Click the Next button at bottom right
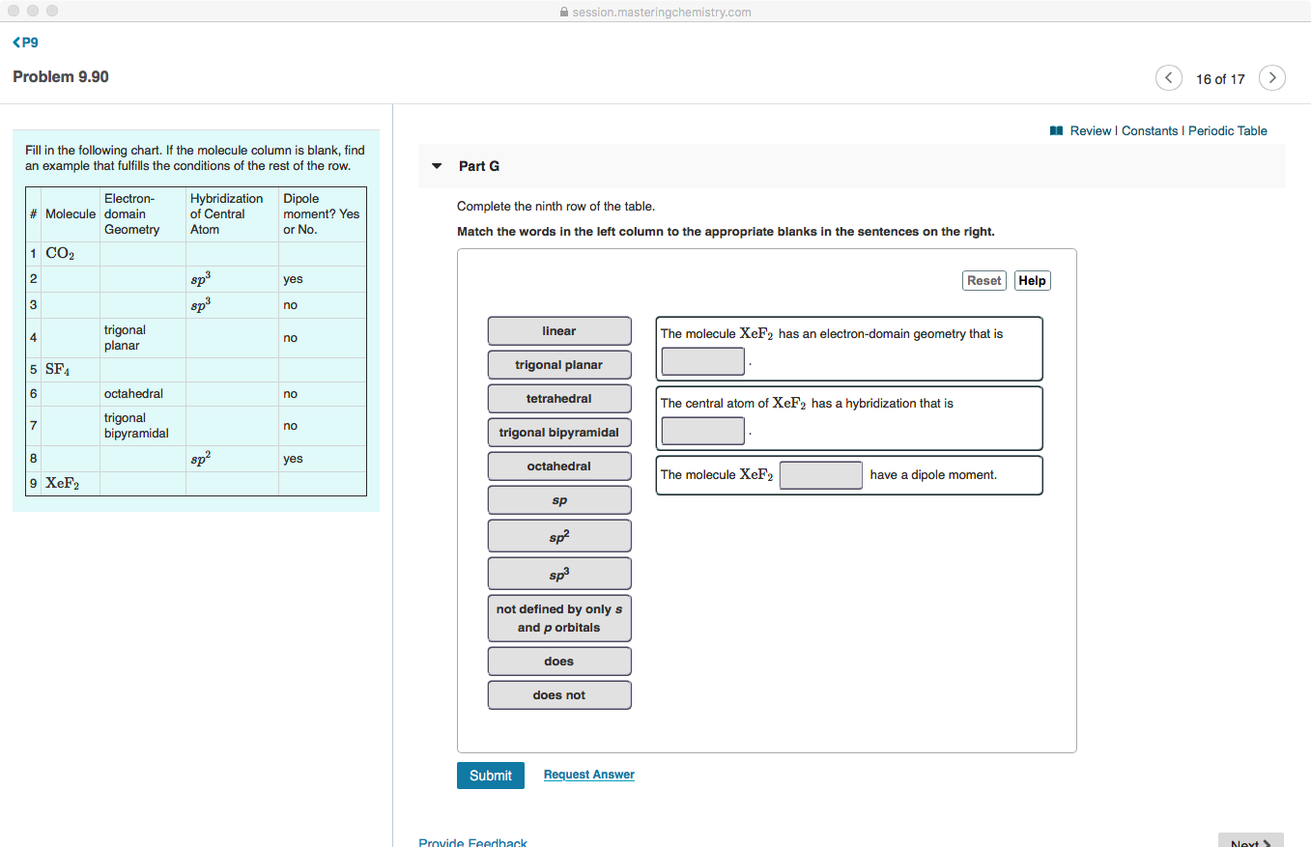Image resolution: width=1311 pixels, height=847 pixels. (1250, 840)
